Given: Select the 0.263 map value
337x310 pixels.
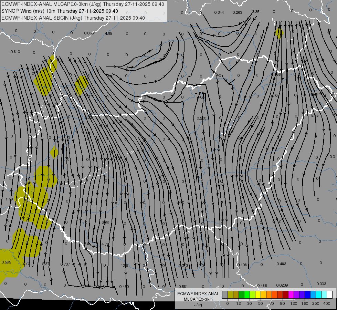Looking at the screenshot, I should 237,12.
